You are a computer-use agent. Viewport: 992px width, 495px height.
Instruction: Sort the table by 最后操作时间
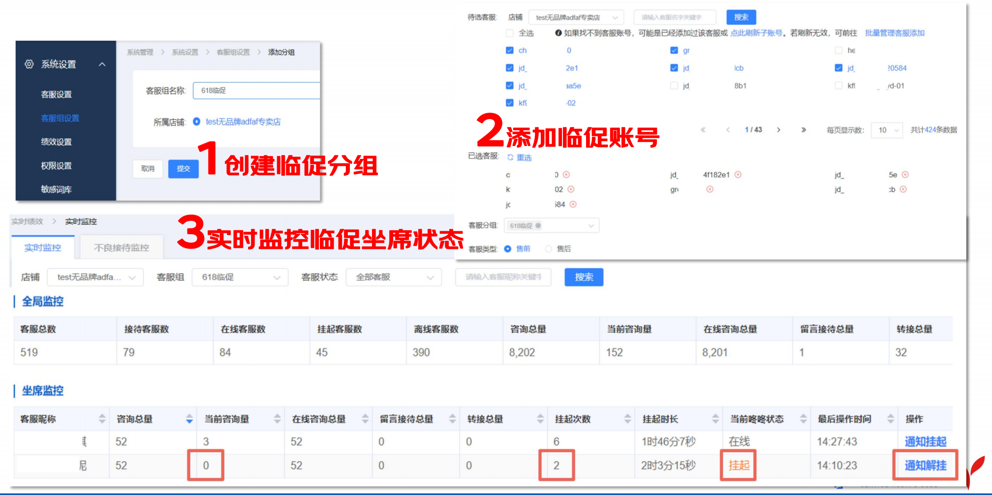click(890, 419)
